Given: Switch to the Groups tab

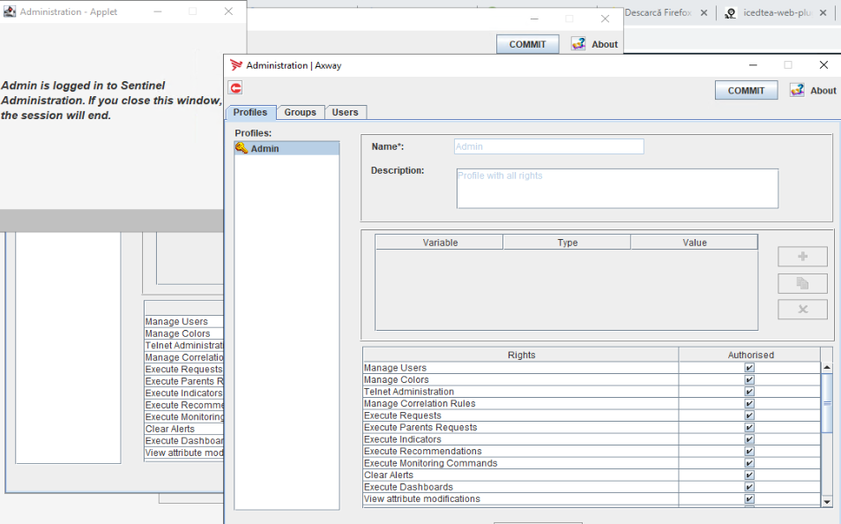Looking at the screenshot, I should tap(300, 112).
